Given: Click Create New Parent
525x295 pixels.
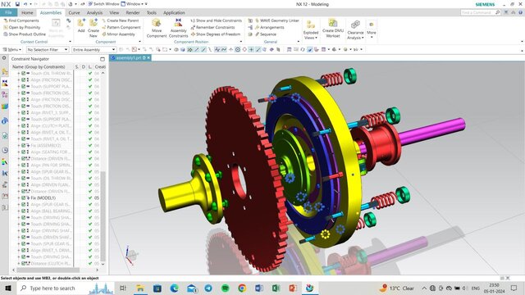Looking at the screenshot, I should pyautogui.click(x=121, y=20).
